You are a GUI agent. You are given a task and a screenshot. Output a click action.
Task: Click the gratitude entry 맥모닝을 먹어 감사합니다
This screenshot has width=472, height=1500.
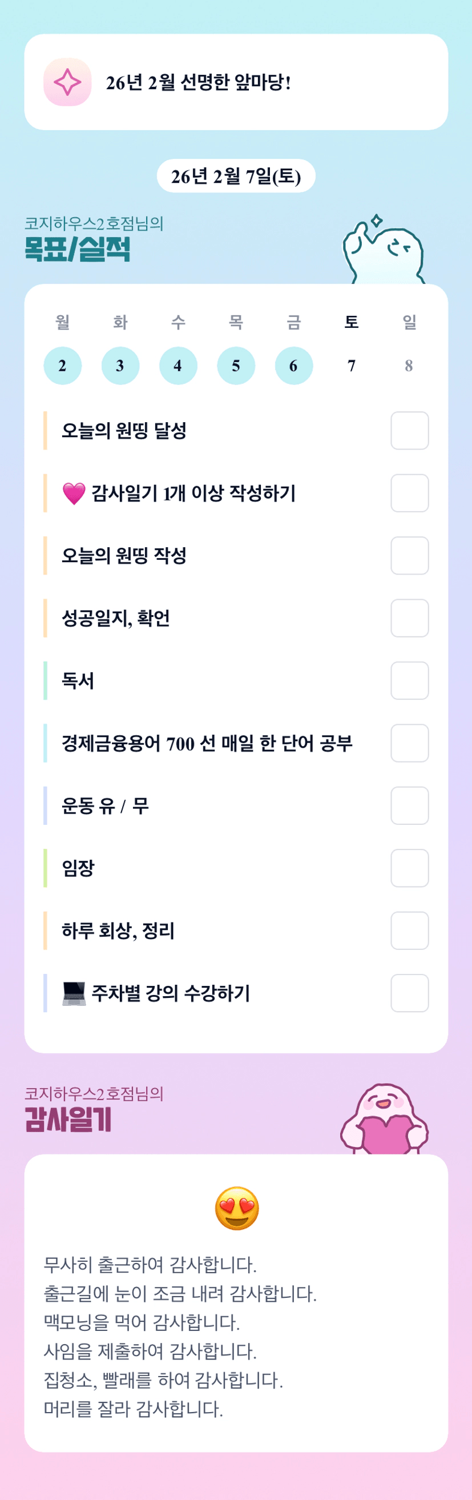[x=142, y=1322]
